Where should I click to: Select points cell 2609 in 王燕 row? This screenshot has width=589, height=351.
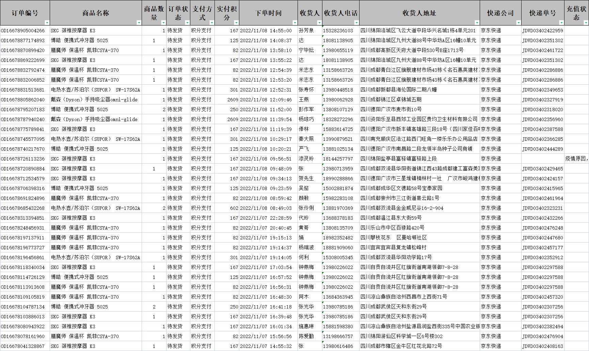point(227,100)
